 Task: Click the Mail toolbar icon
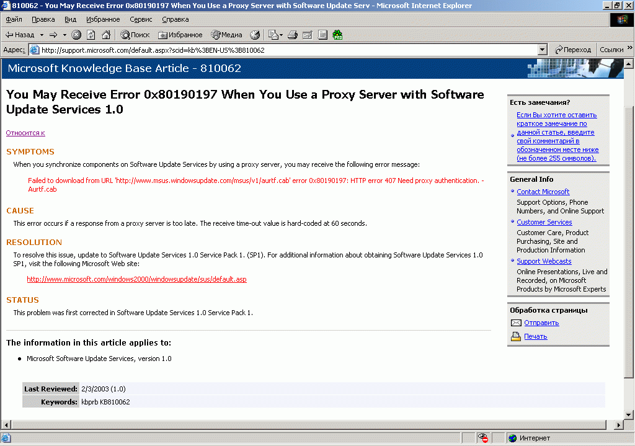coord(273,35)
